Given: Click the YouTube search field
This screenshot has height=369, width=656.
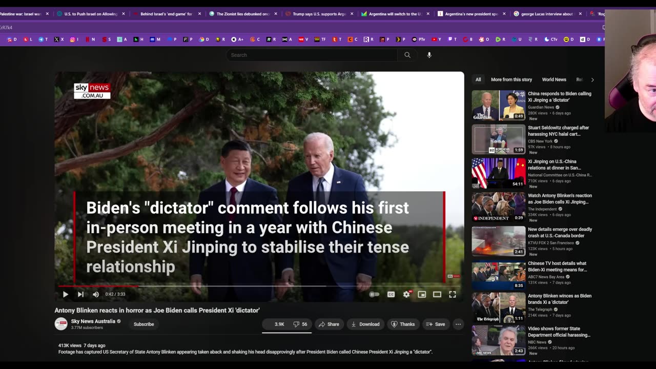Looking at the screenshot, I should click(x=312, y=55).
